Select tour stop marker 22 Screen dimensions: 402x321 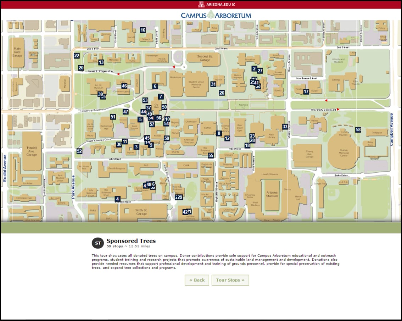pyautogui.click(x=77, y=55)
